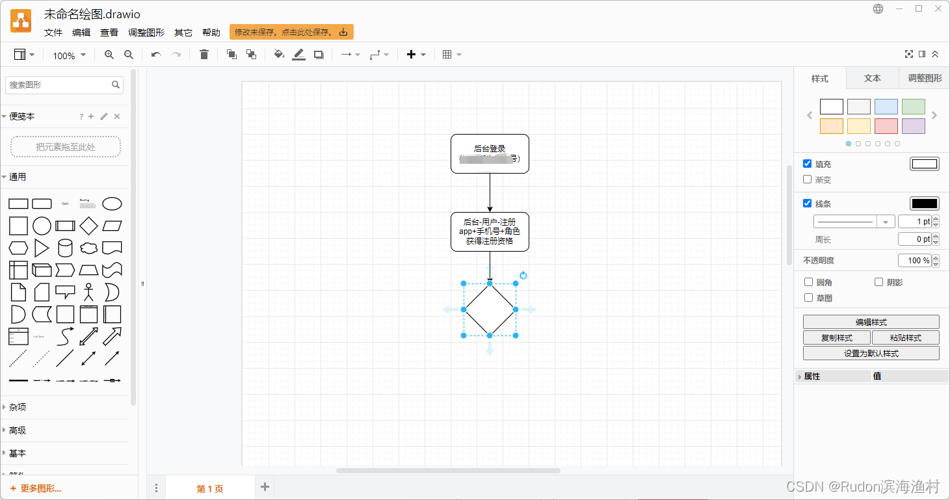Select the cloud shape in General palette
The height and width of the screenshot is (500, 950).
coord(88,248)
